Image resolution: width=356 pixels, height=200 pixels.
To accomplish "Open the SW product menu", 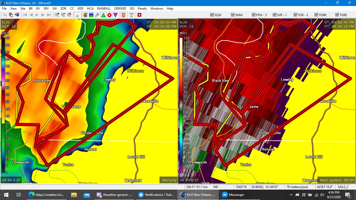I will (x=54, y=9).
